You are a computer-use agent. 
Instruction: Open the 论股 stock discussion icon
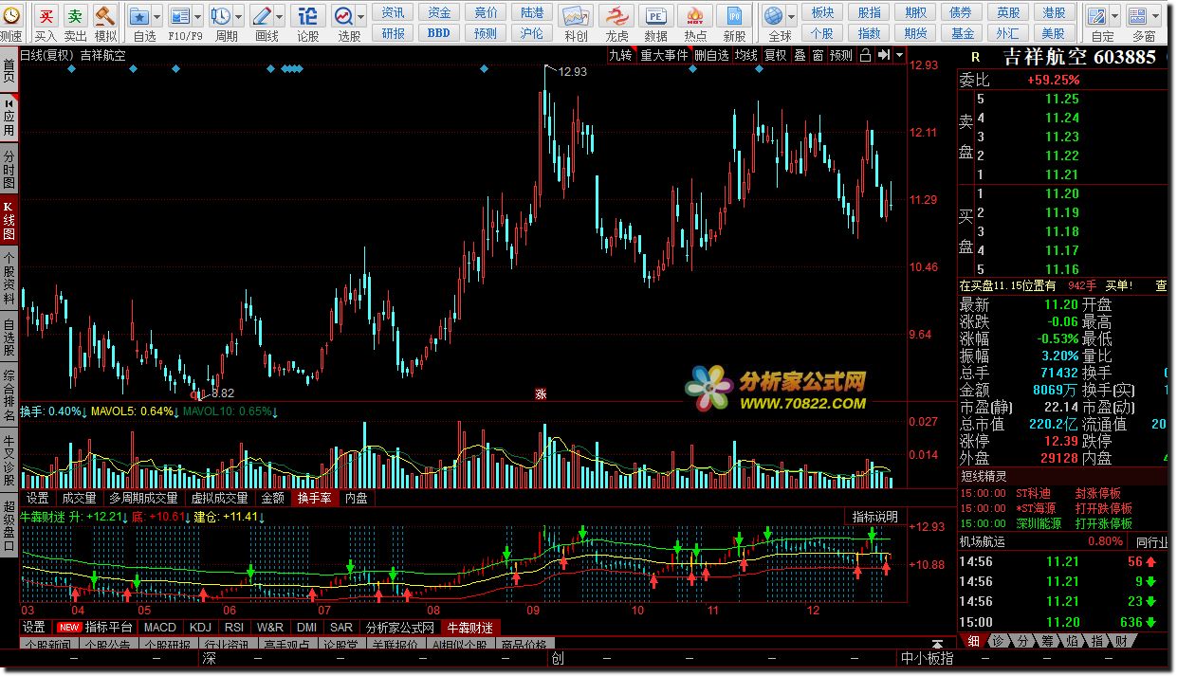pyautogui.click(x=307, y=16)
